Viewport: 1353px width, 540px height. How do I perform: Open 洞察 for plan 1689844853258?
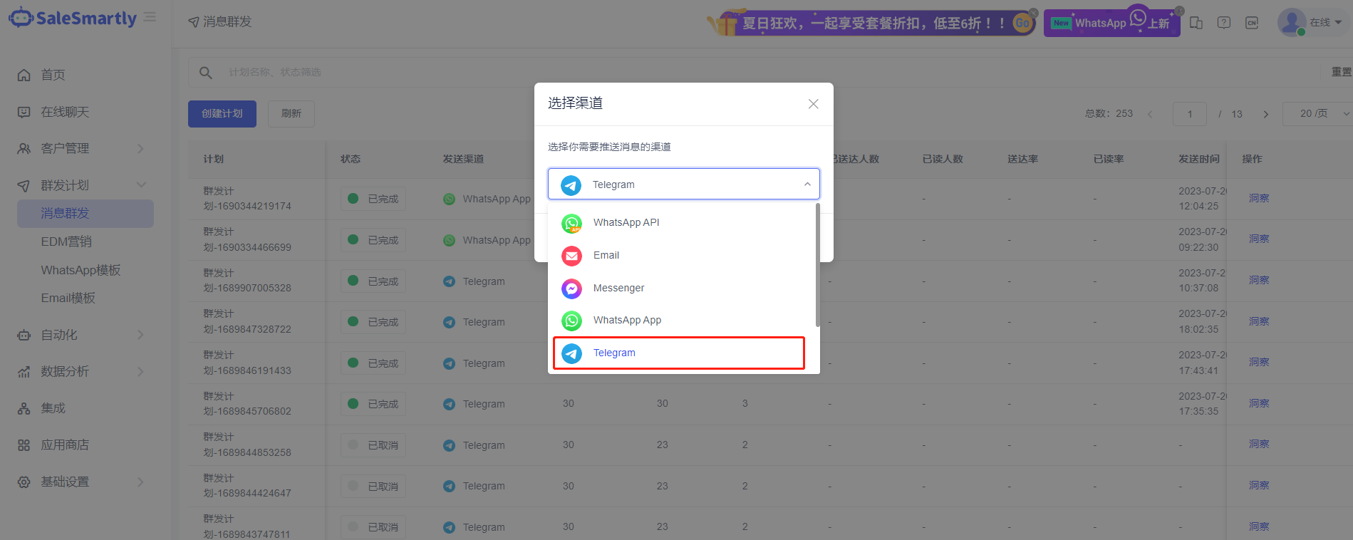pos(1259,444)
